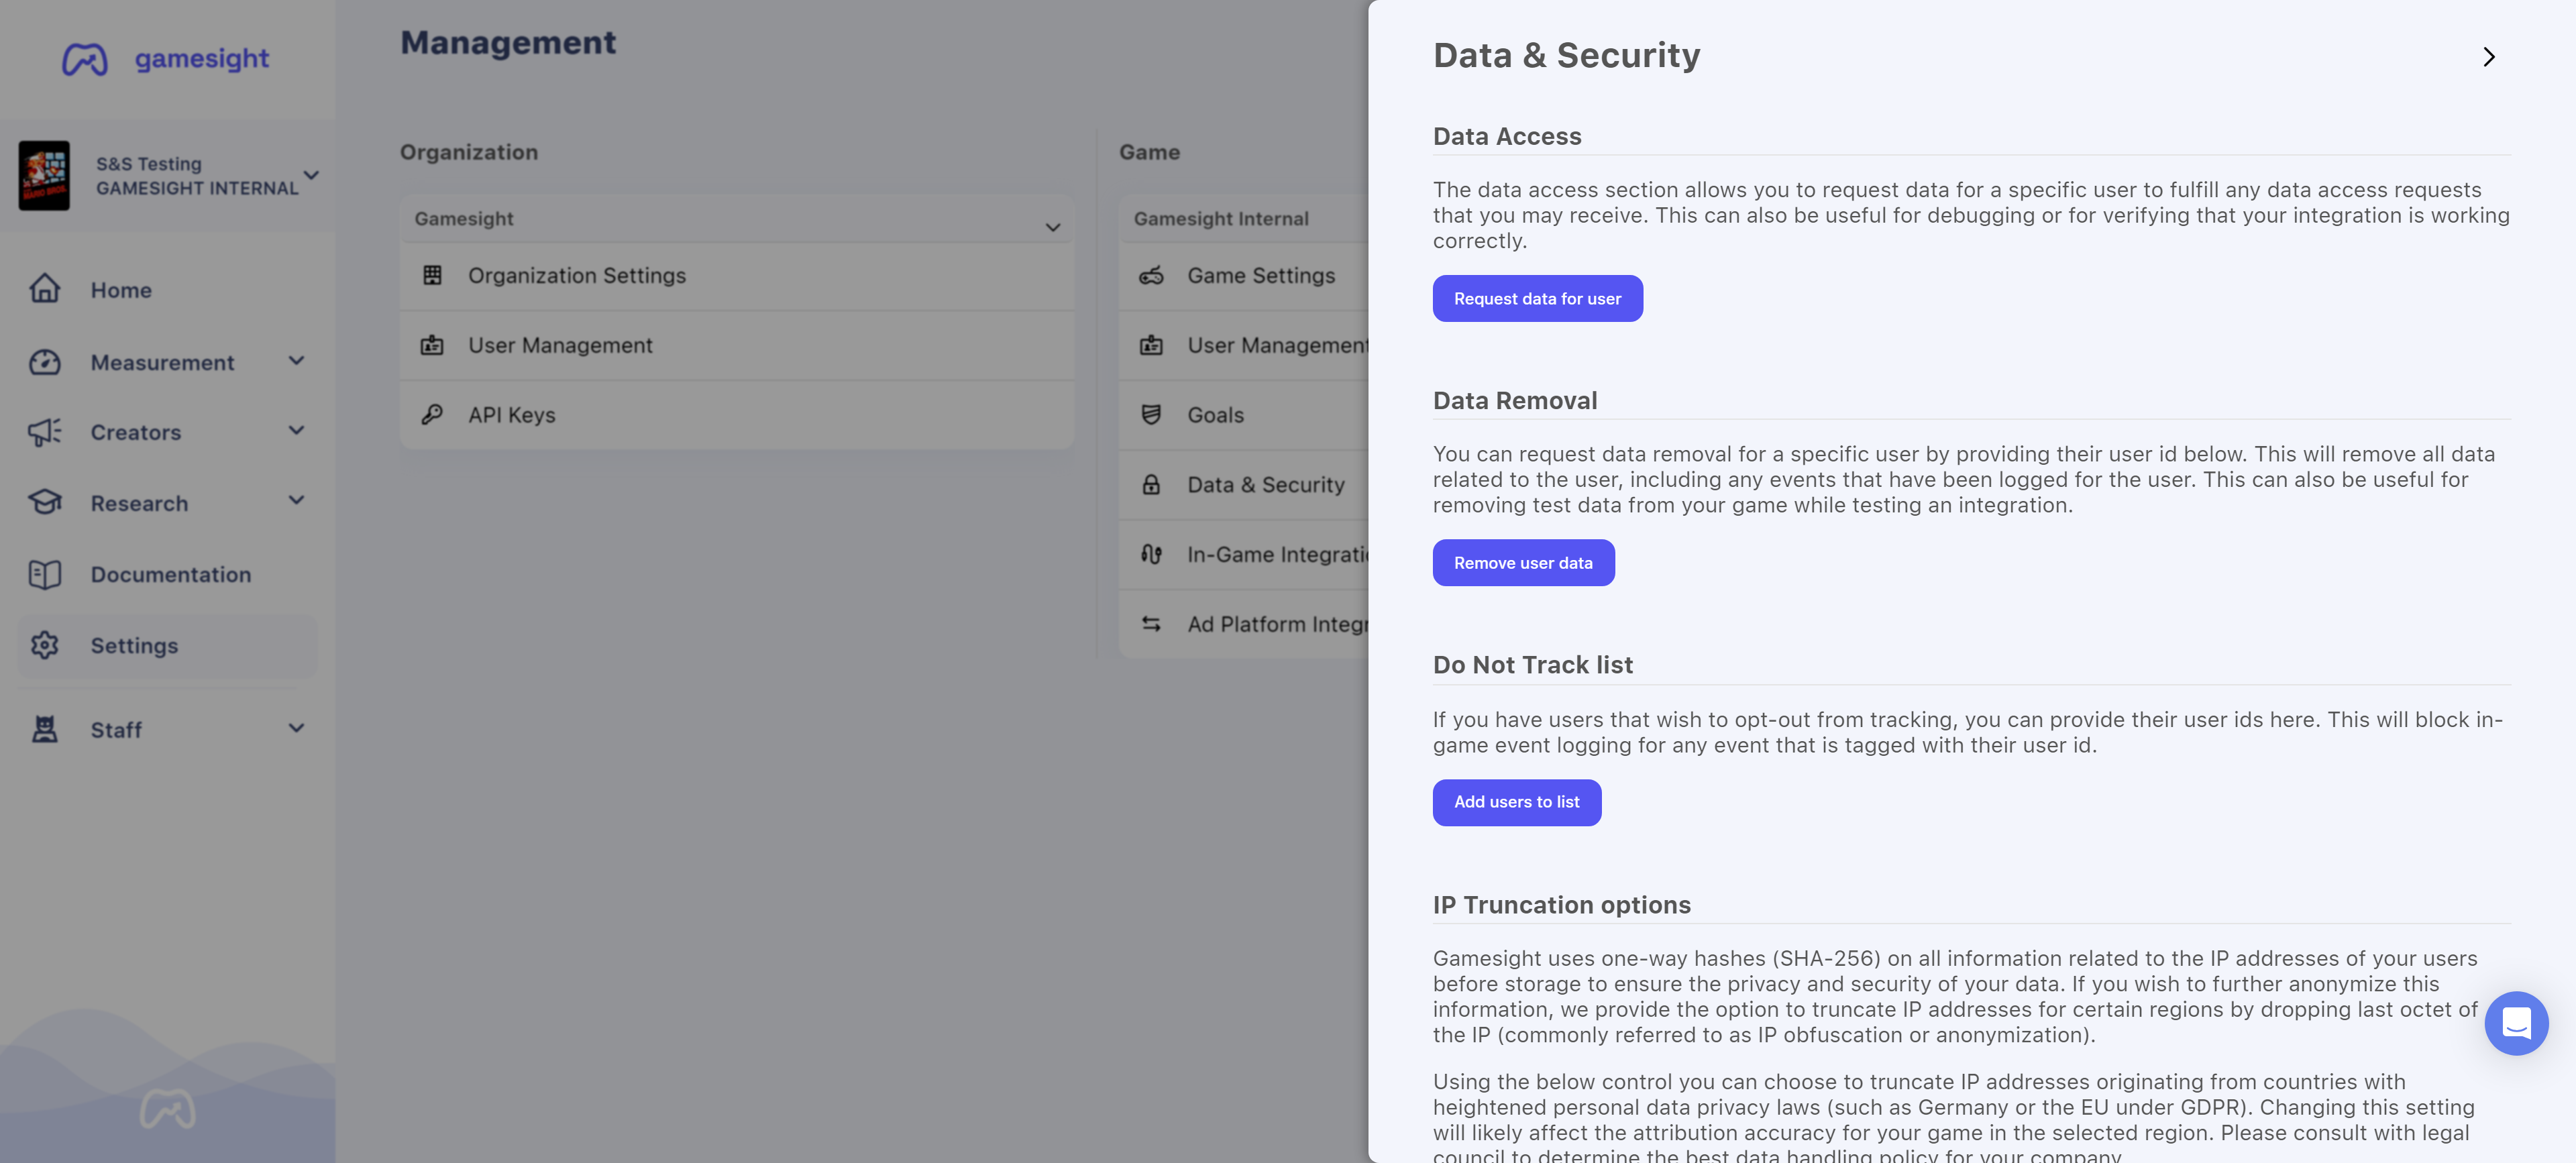Viewport: 2576px width, 1163px height.
Task: Click the Ad Platform Integration arrows icon
Action: coord(1151,624)
